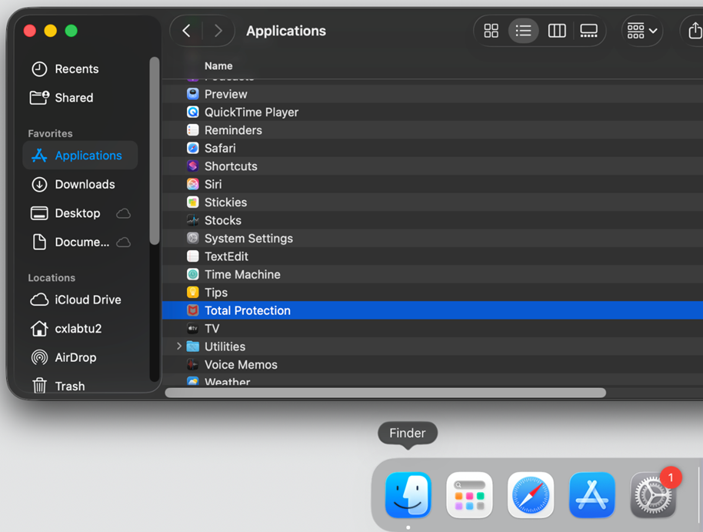
Task: Click the iCloud status icon beside Documents
Action: (123, 243)
